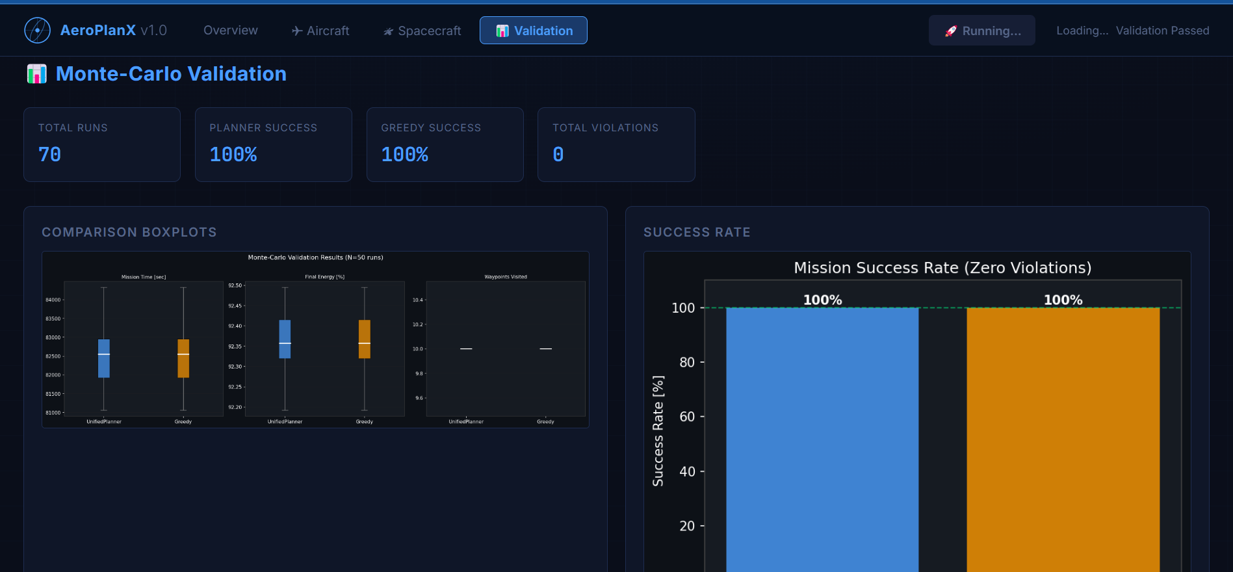This screenshot has height=572, width=1233.
Task: Click the Total Violations value 0
Action: pos(558,155)
